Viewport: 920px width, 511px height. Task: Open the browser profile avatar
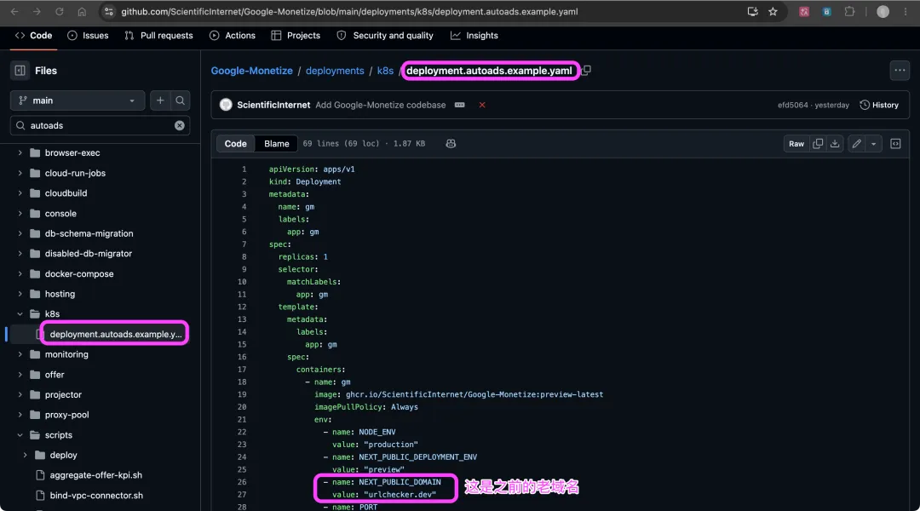point(883,12)
